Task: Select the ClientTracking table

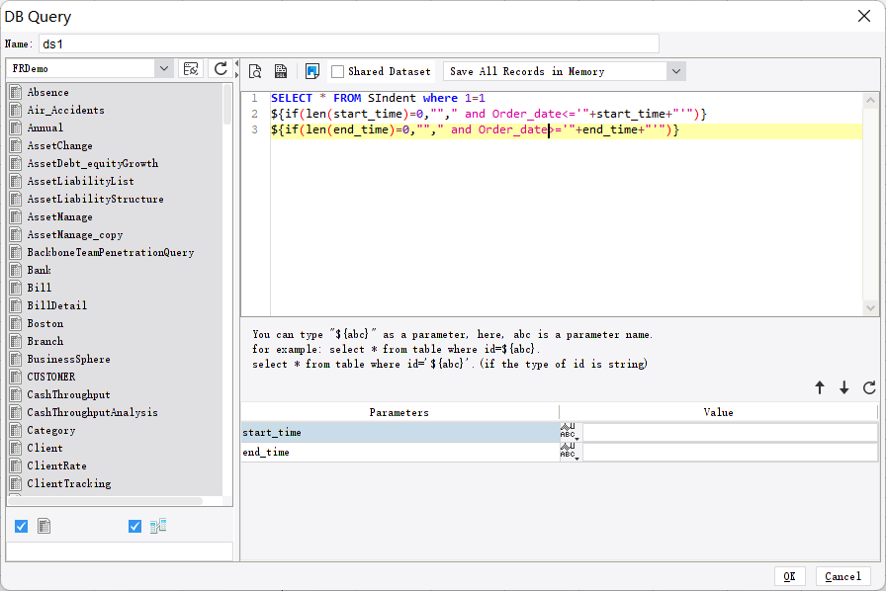Action: click(69, 483)
